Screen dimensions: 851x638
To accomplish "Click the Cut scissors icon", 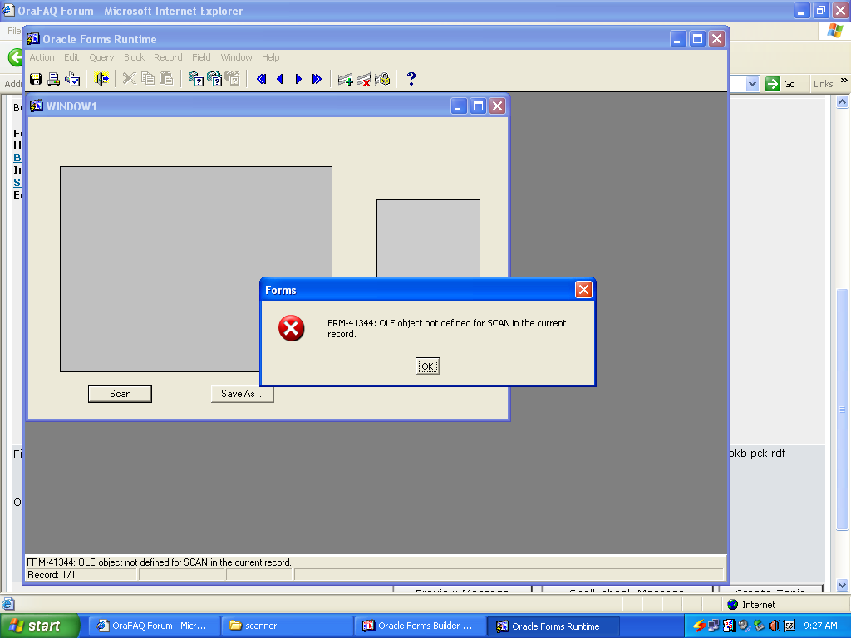I will [x=129, y=79].
